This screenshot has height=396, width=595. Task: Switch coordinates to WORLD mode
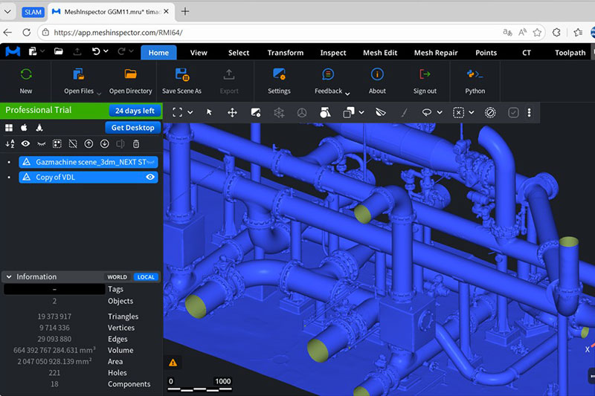pyautogui.click(x=117, y=277)
